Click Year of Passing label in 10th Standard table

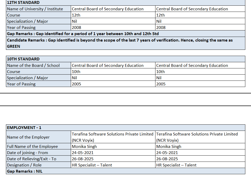(21, 84)
